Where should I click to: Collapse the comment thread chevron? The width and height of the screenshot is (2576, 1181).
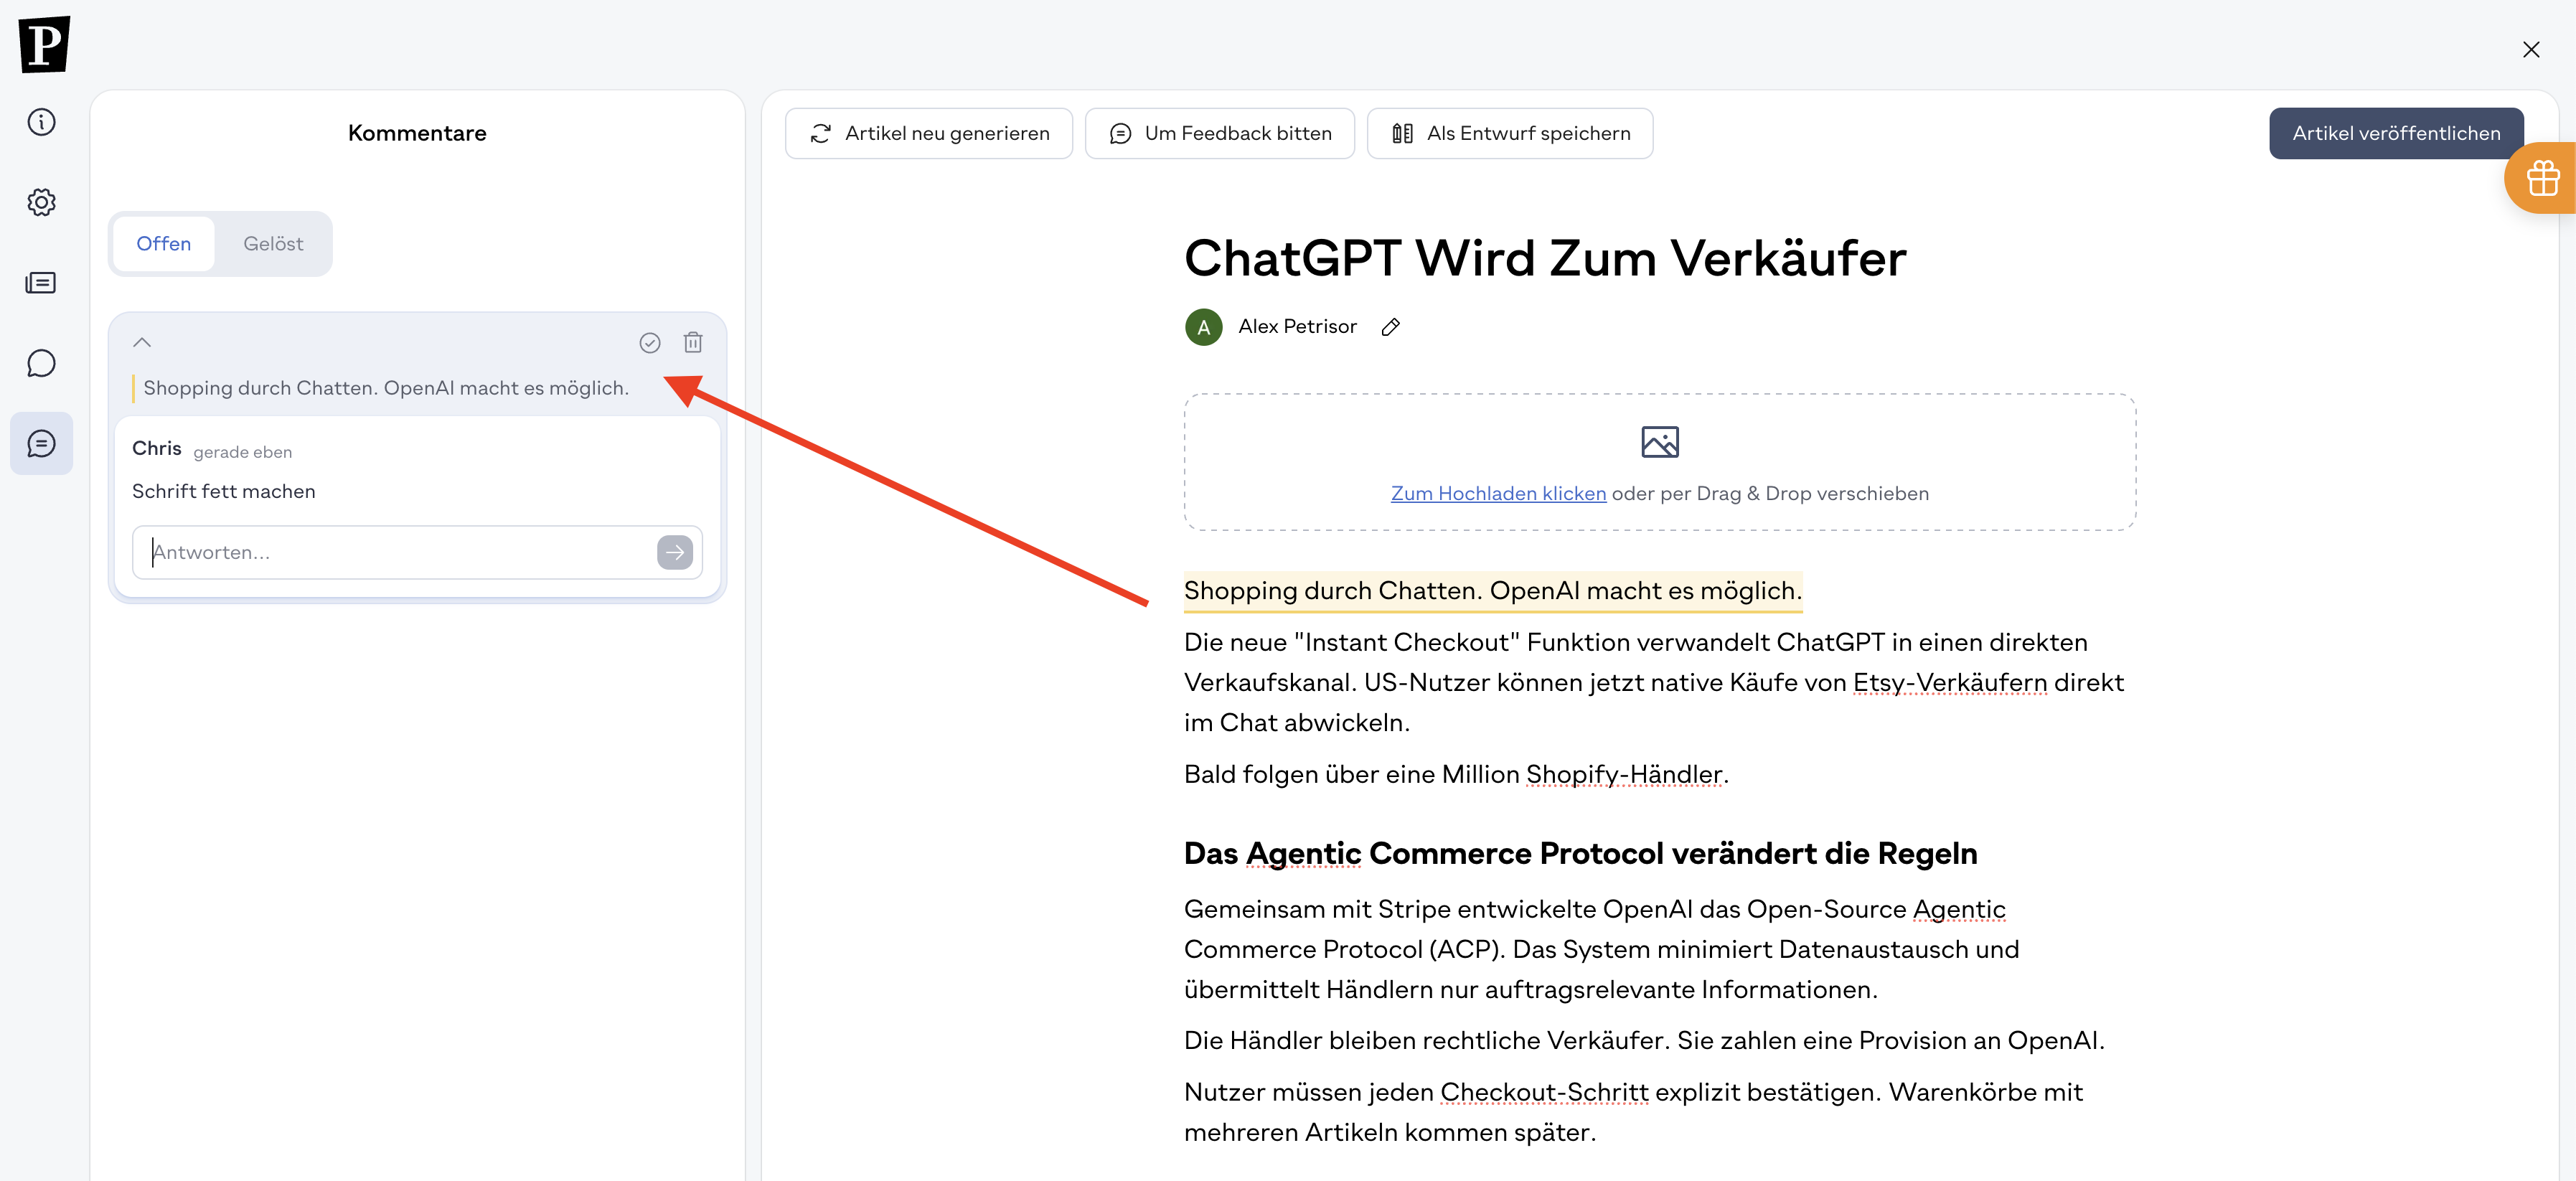pos(142,342)
